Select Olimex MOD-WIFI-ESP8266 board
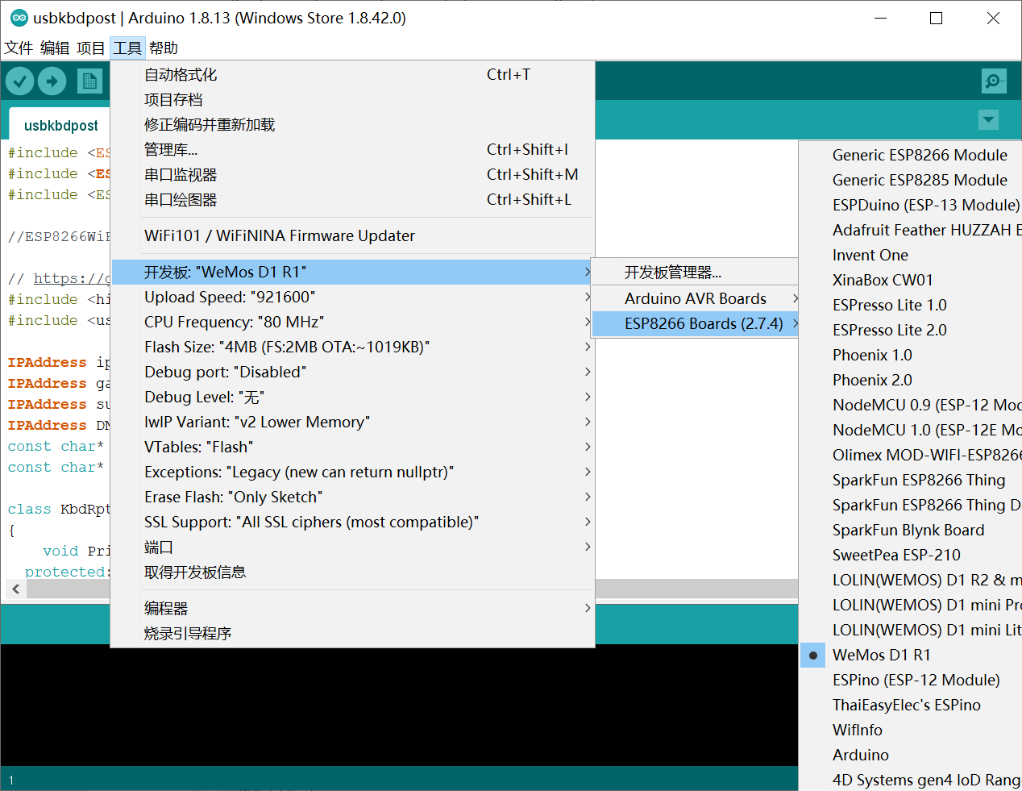 pyautogui.click(x=911, y=455)
